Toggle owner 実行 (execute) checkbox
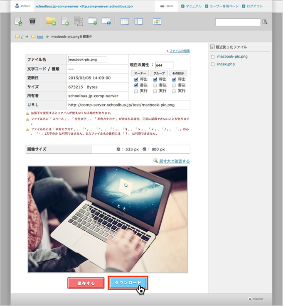The width and height of the screenshot is (283, 306). 136,91
